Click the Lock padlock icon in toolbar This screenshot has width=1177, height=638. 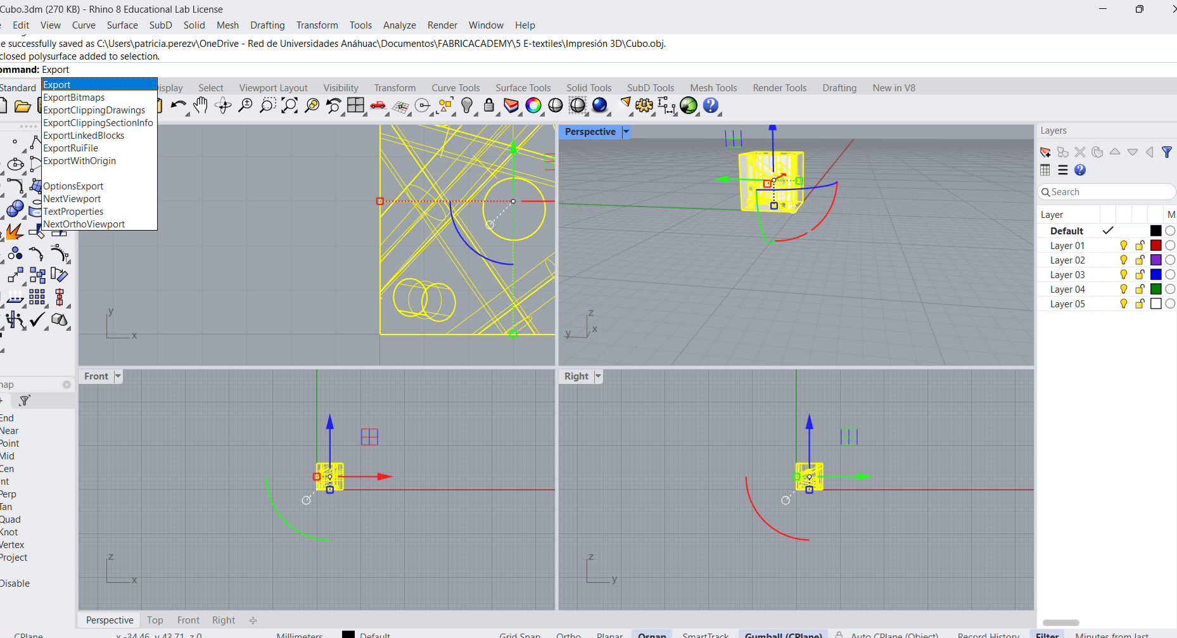coord(489,105)
